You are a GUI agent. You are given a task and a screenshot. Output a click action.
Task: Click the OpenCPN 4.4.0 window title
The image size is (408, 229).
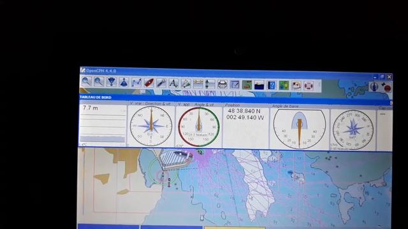(101, 71)
